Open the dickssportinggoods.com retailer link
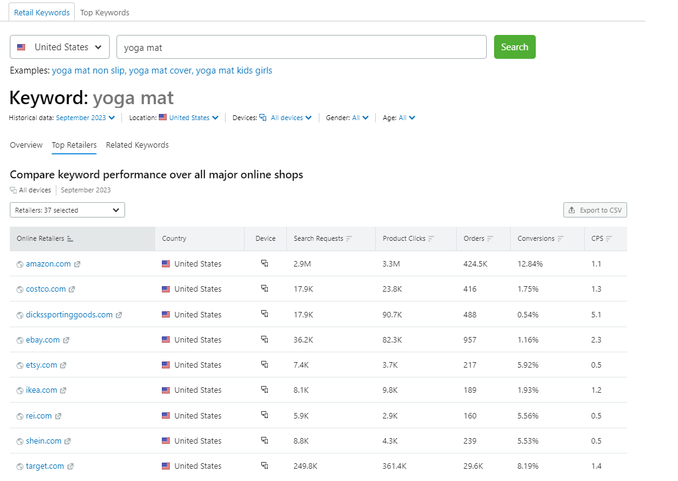678x481 pixels. tap(69, 314)
